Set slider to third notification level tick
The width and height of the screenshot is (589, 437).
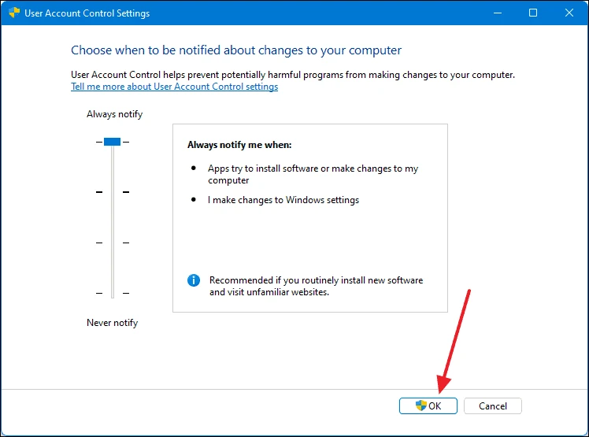pos(113,243)
